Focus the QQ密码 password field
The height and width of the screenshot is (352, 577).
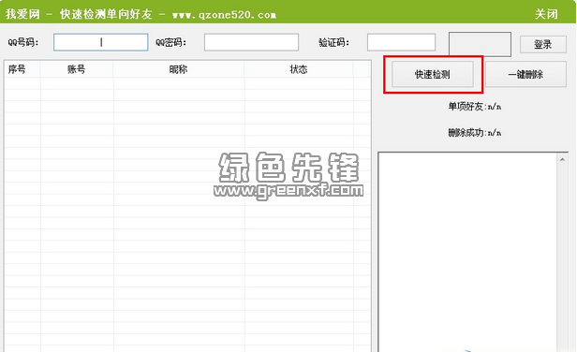(x=251, y=42)
